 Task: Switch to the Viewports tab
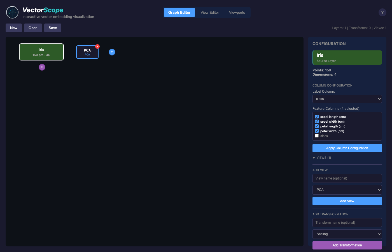click(237, 13)
